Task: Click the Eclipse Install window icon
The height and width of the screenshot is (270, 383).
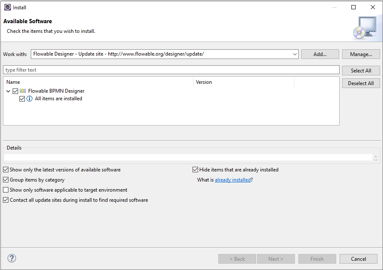Action: point(8,7)
